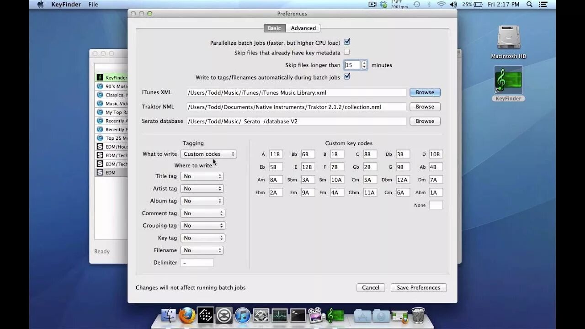The width and height of the screenshot is (585, 329).
Task: Open the Comment tag dropdown
Action: (203, 213)
